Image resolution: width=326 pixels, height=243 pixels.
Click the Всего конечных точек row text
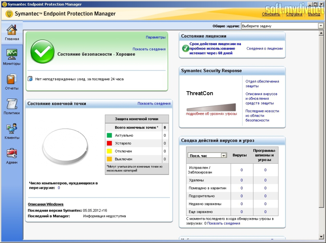(137, 127)
